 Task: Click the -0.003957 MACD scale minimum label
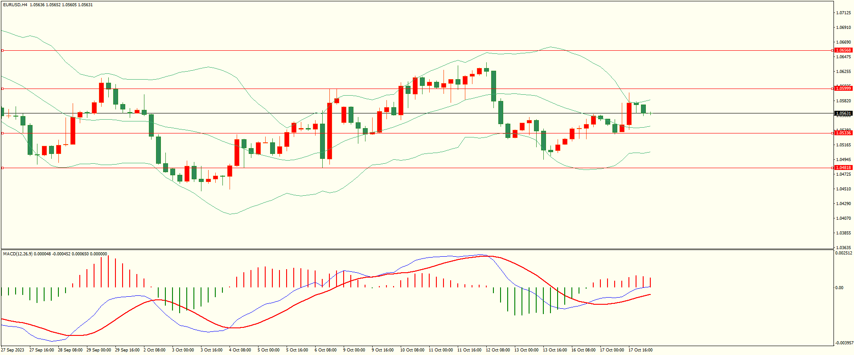(843, 343)
